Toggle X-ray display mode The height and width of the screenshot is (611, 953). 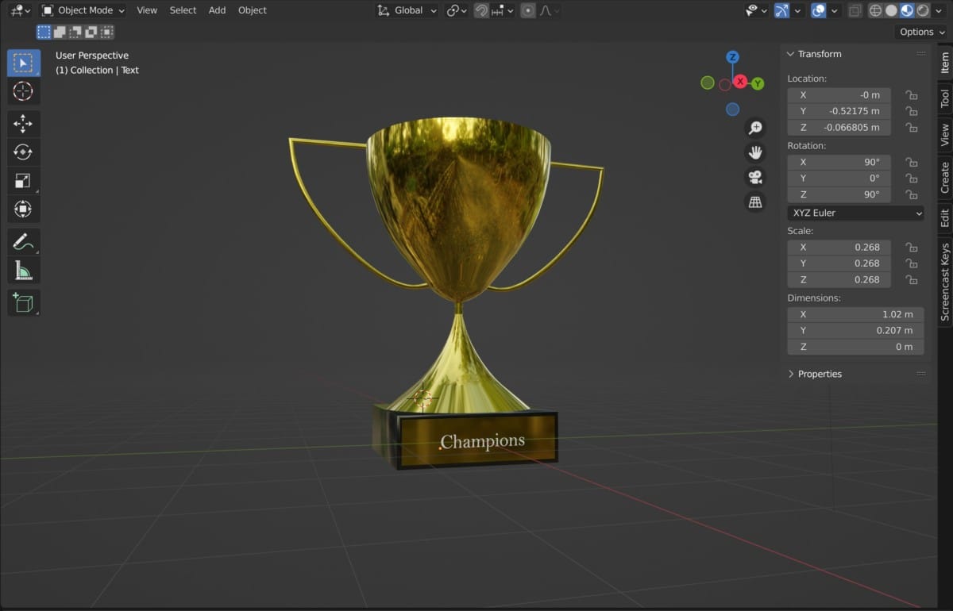coord(855,10)
